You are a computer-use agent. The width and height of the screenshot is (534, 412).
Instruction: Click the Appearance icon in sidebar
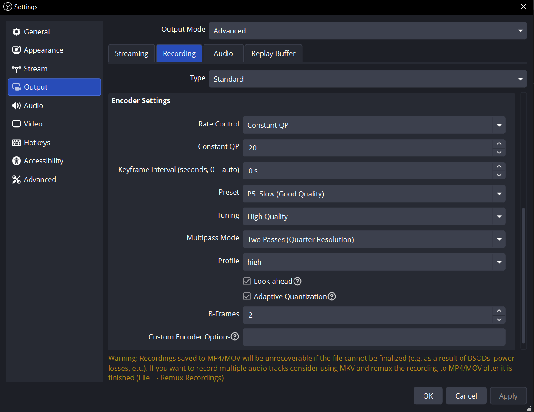[x=17, y=50]
